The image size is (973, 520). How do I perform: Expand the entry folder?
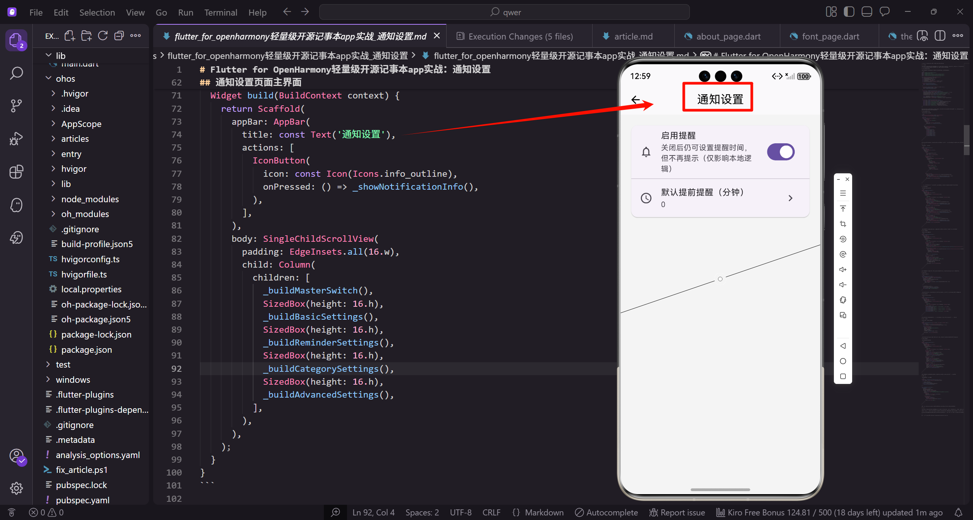click(54, 154)
